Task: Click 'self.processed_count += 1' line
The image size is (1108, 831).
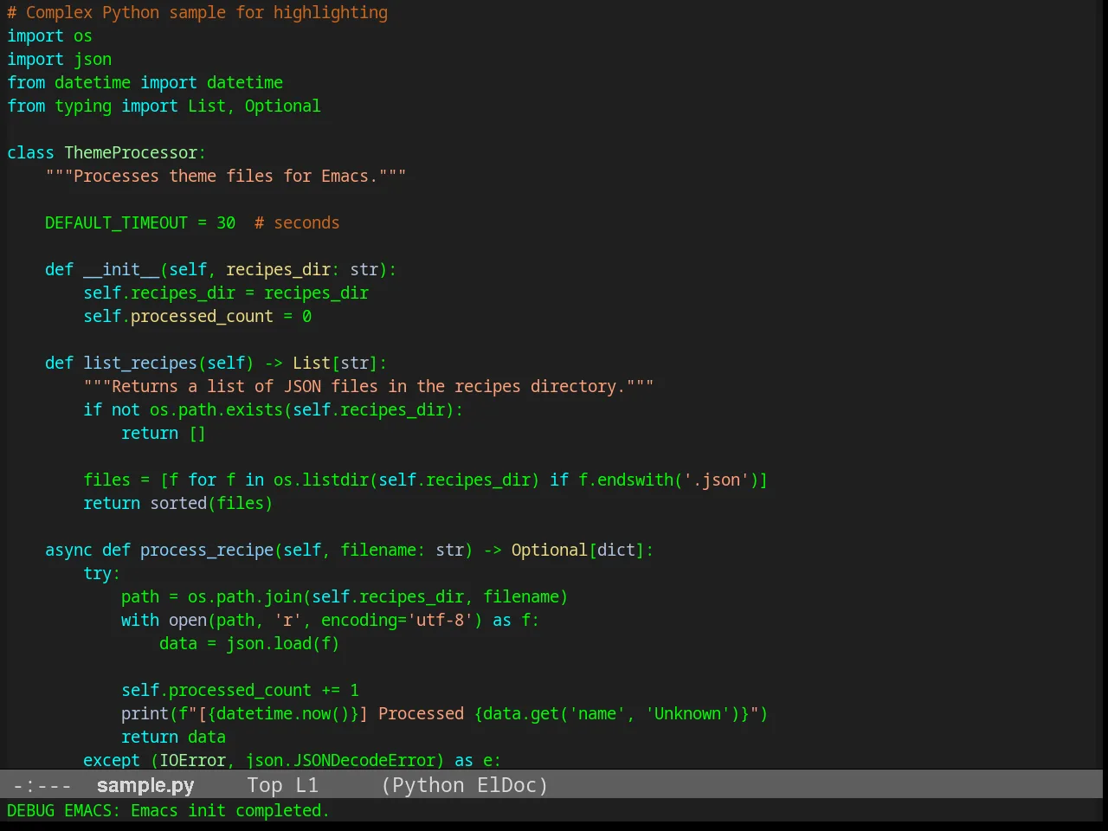Action: [240, 691]
